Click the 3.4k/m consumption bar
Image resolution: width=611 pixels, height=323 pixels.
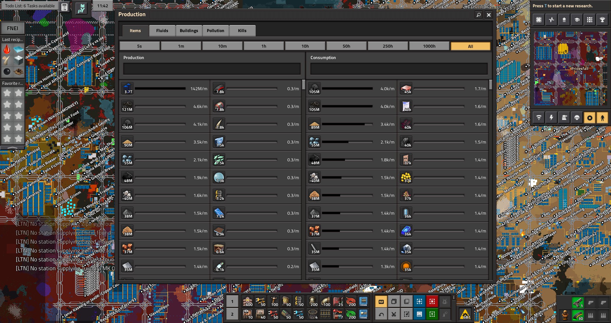tap(347, 124)
